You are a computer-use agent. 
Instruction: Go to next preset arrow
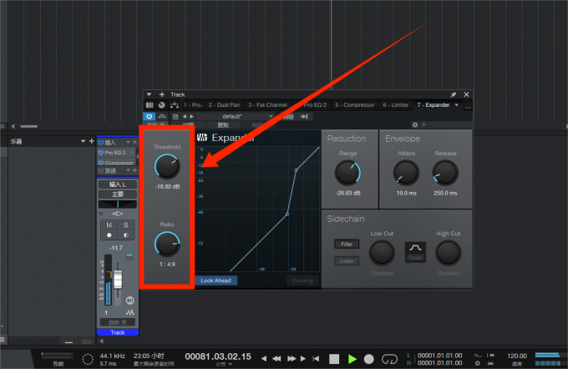pyautogui.click(x=191, y=117)
